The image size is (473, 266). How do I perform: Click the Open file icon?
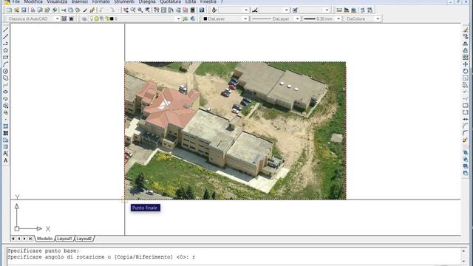click(x=16, y=10)
